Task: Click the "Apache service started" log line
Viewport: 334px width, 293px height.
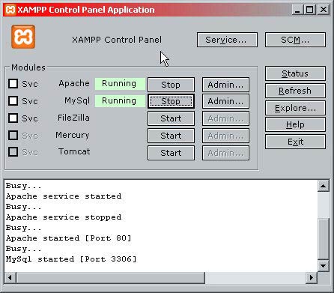Action: click(64, 196)
